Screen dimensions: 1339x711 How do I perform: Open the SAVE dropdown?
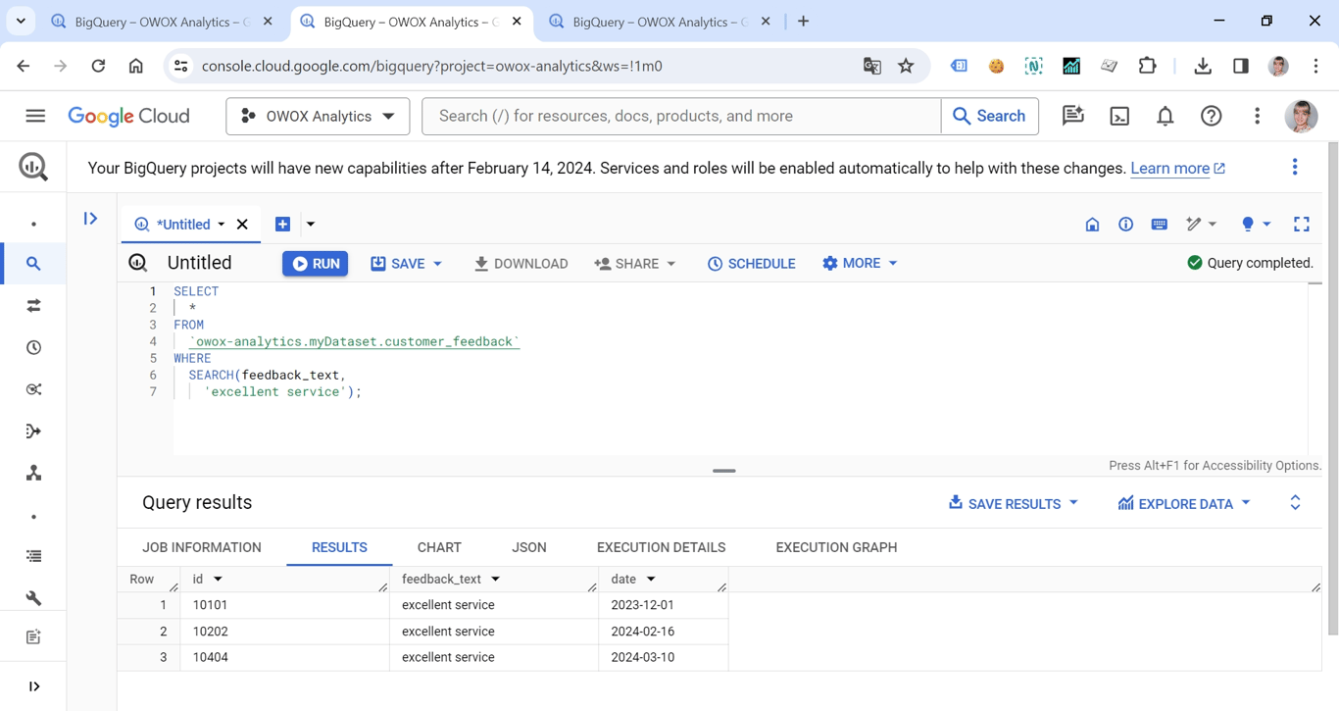point(406,264)
